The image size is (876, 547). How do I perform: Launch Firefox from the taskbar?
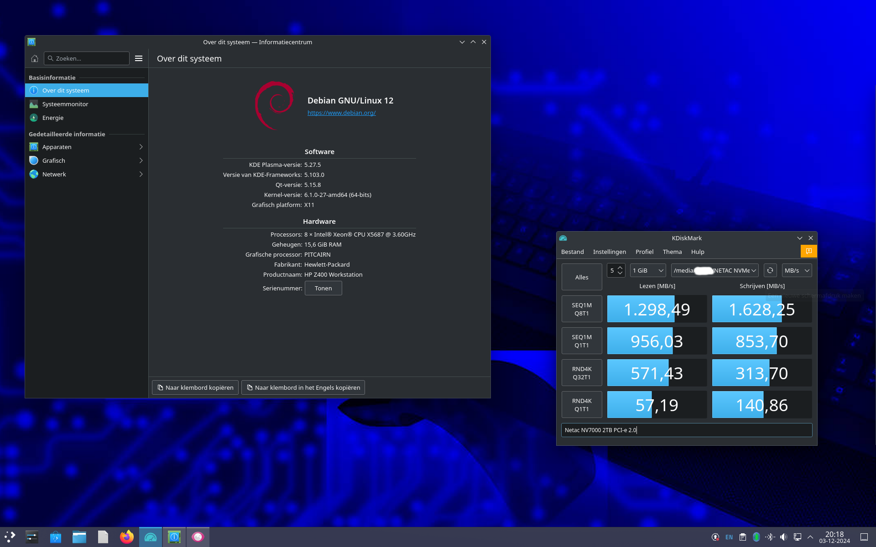(x=127, y=537)
